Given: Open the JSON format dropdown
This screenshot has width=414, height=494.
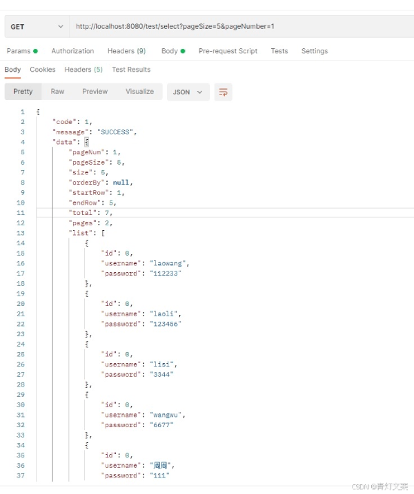Looking at the screenshot, I should coord(188,92).
